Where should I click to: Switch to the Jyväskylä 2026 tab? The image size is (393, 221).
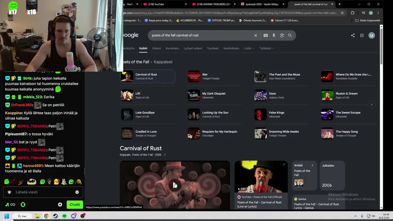pos(263,4)
